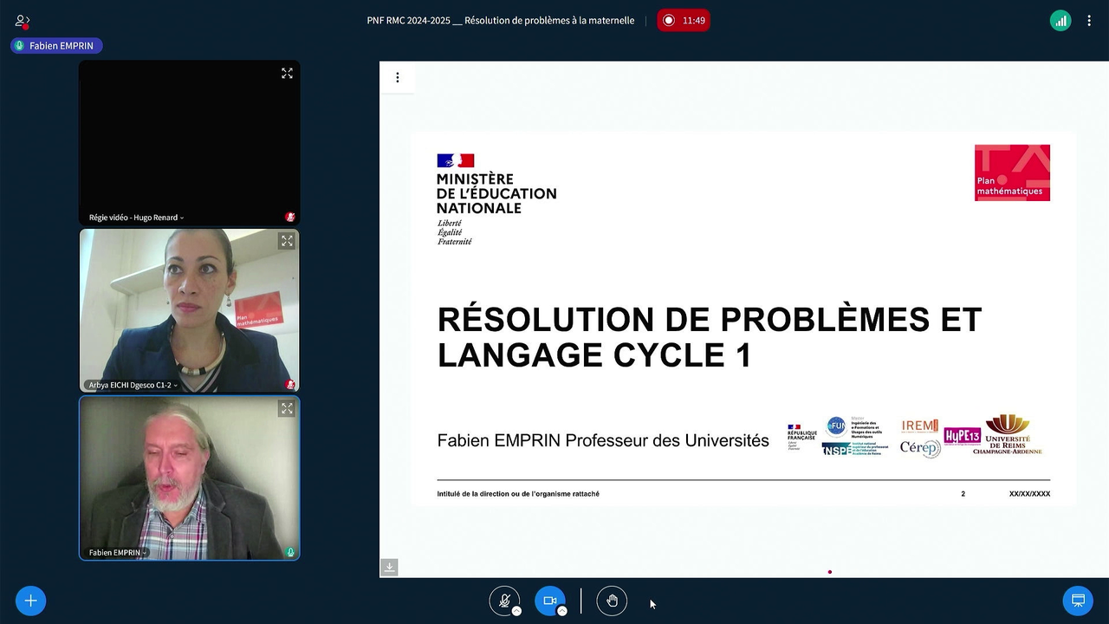This screenshot has height=624, width=1109.
Task: Unmute the microphone
Action: pos(505,600)
